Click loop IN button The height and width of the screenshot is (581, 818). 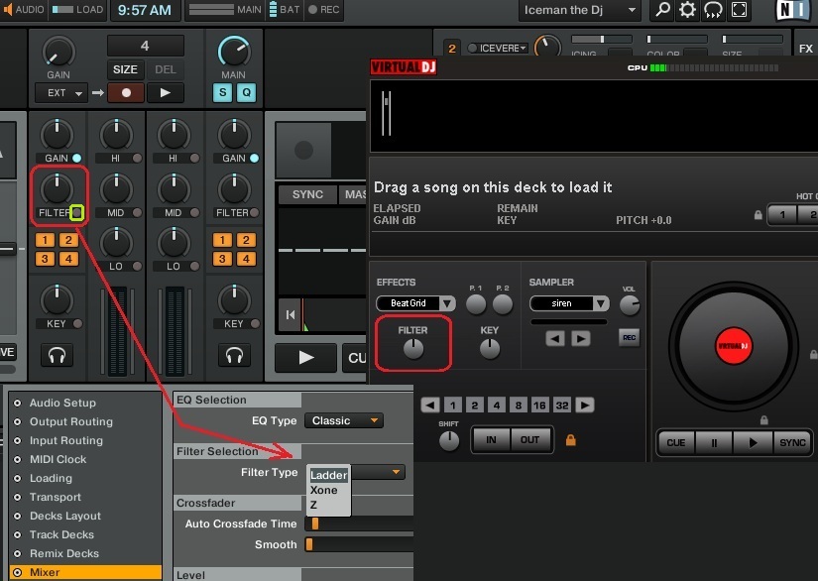pyautogui.click(x=491, y=439)
